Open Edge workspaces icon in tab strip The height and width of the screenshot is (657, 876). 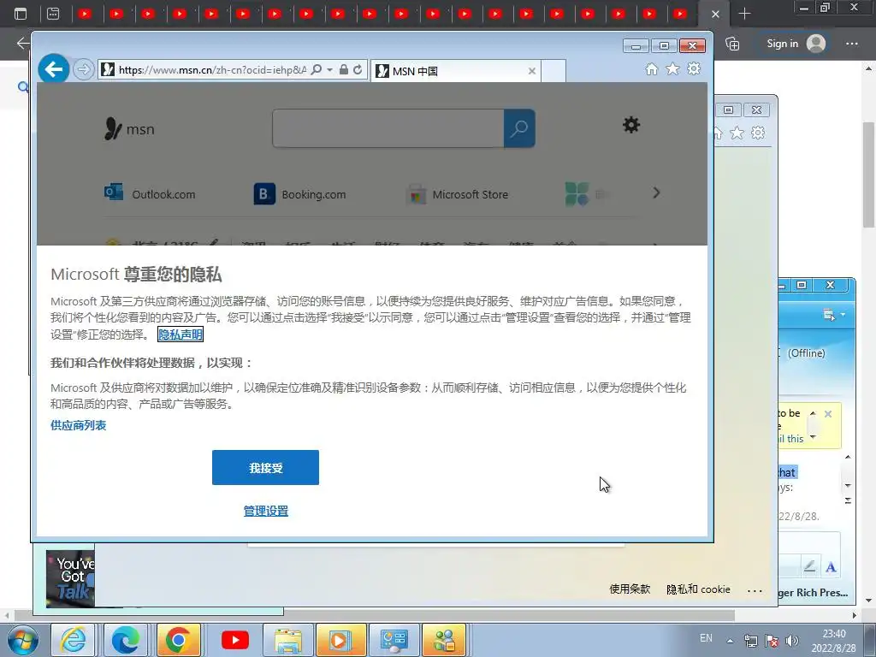(x=52, y=14)
